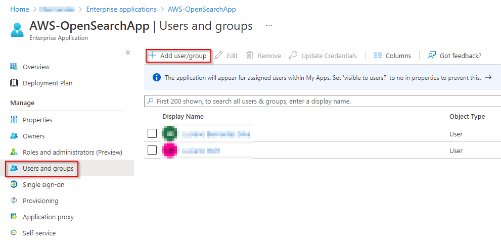Open Deployment Plan in the sidebar
501x246 pixels.
tap(48, 83)
